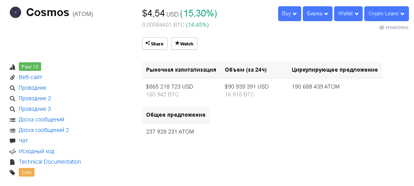This screenshot has height=186, width=414.
Task: Open the Проводник 3 explorer link
Action: coord(35,109)
